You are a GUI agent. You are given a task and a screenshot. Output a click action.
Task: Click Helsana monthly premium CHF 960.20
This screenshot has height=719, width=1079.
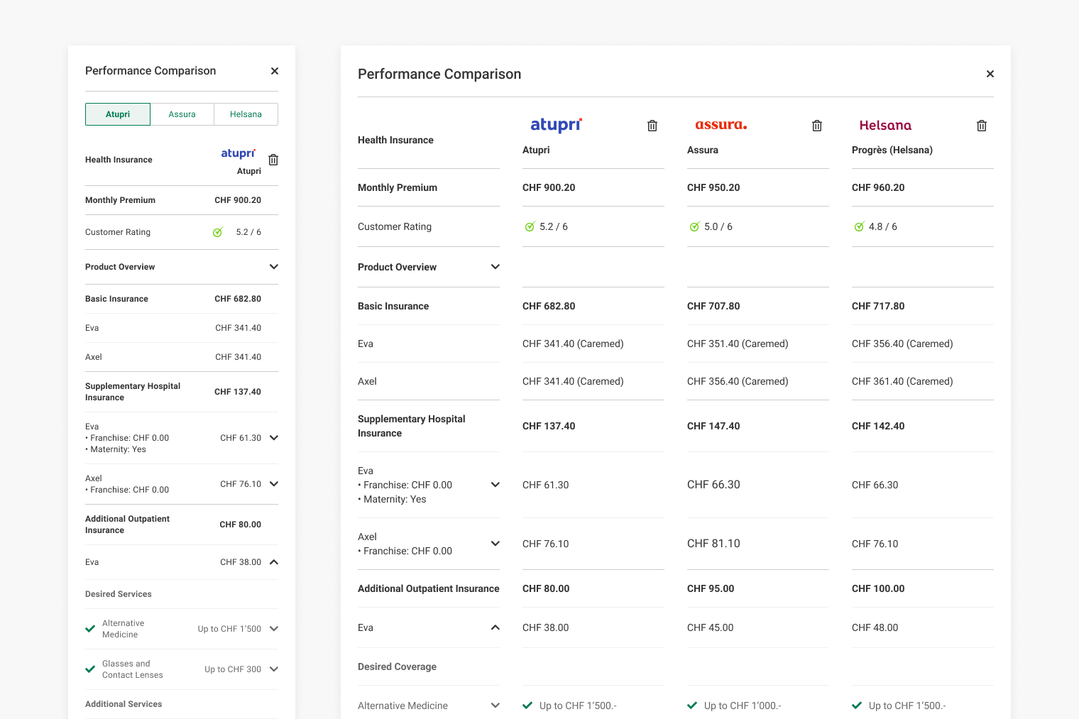point(878,187)
